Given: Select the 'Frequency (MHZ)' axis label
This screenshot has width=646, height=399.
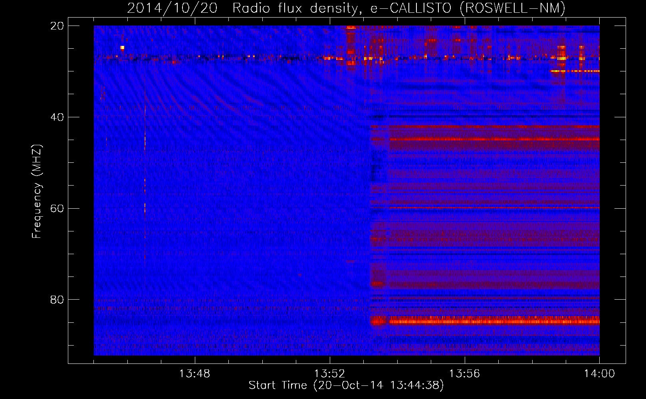Looking at the screenshot, I should pyautogui.click(x=37, y=192).
